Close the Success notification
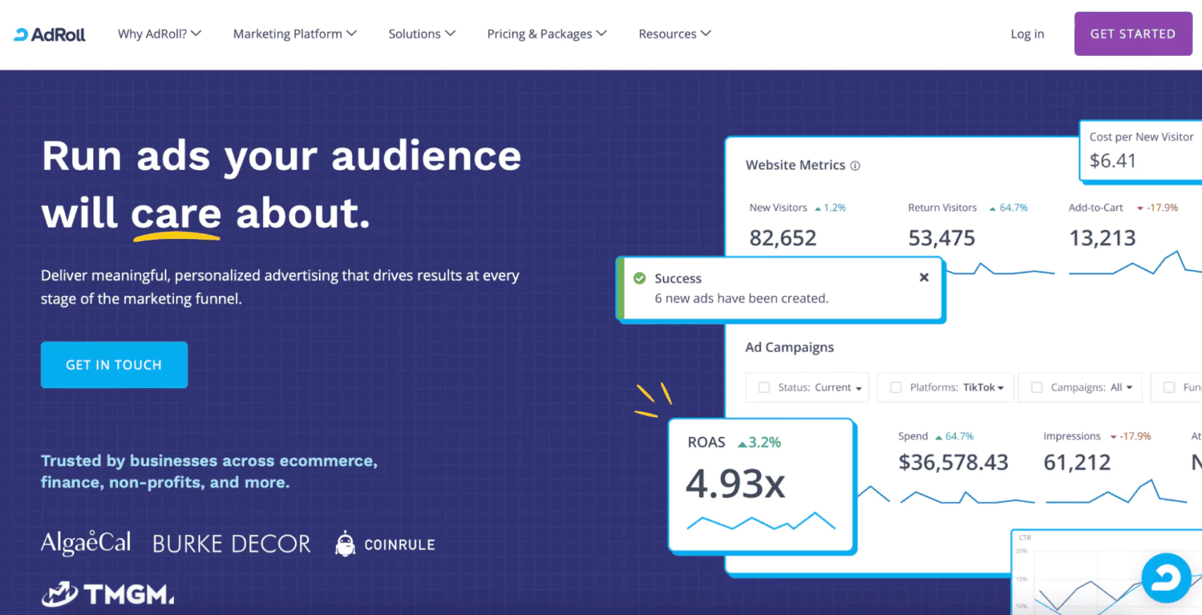The image size is (1202, 615). (923, 278)
